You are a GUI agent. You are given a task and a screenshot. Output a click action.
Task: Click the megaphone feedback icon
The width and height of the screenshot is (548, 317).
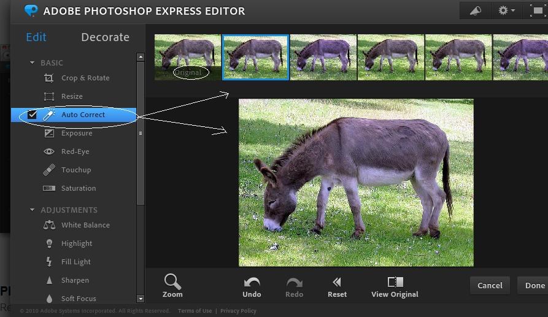click(475, 10)
